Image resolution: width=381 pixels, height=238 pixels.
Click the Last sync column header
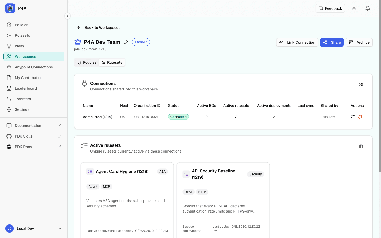pyautogui.click(x=306, y=106)
